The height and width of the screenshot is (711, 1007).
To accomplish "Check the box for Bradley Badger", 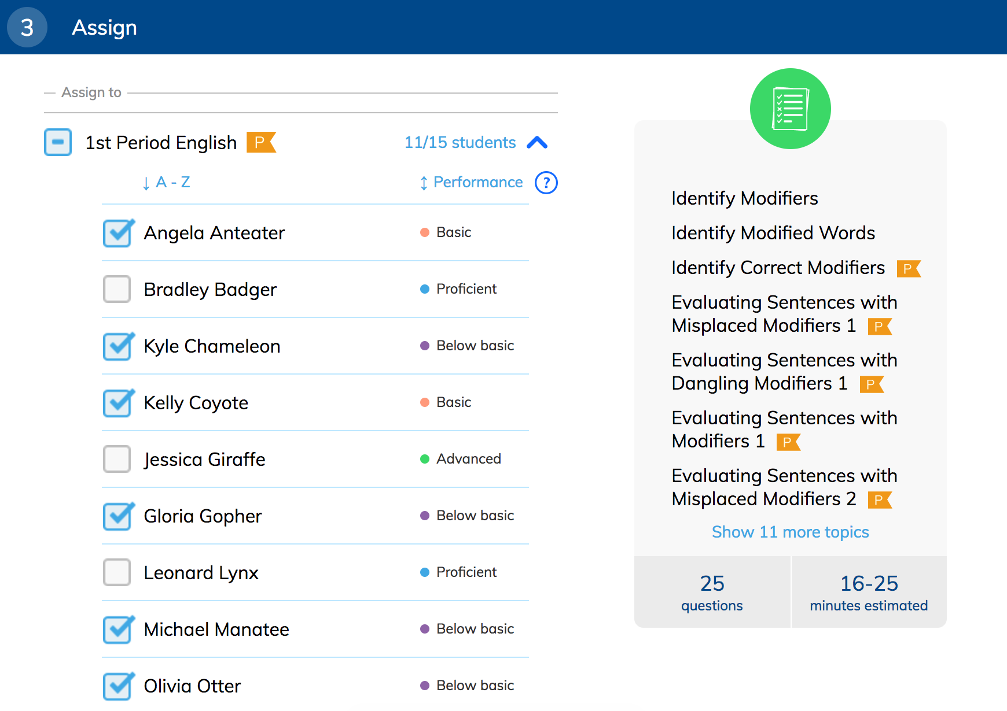I will click(x=117, y=289).
